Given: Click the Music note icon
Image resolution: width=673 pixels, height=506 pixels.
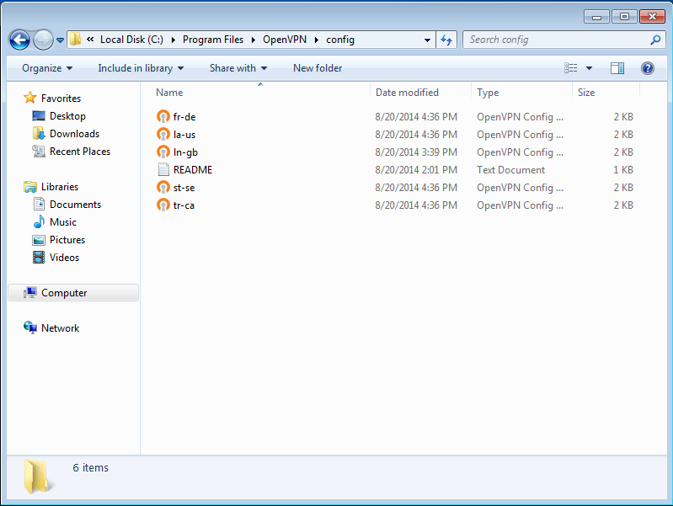Looking at the screenshot, I should (39, 221).
